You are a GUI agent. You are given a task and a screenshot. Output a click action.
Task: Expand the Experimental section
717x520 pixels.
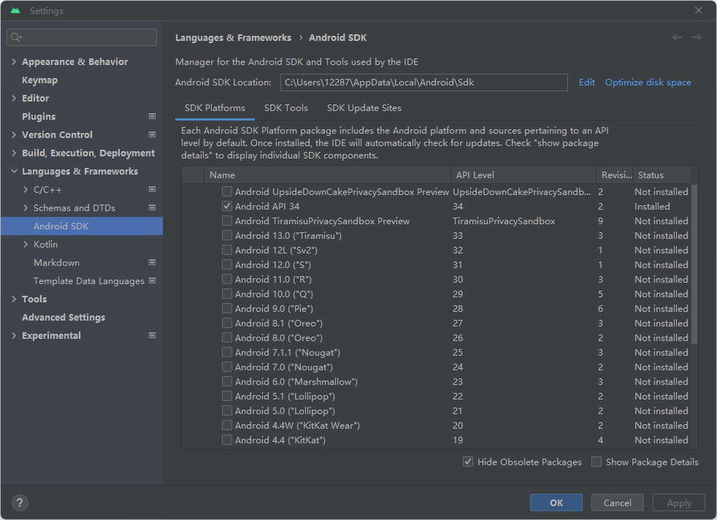tap(14, 336)
